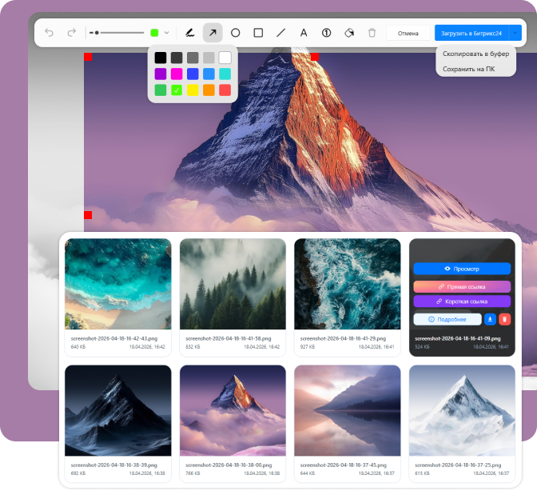Image resolution: width=537 pixels, height=491 pixels.
Task: Click file name screenshot-2026-04-18-16-41-58.png
Action: coord(229,338)
